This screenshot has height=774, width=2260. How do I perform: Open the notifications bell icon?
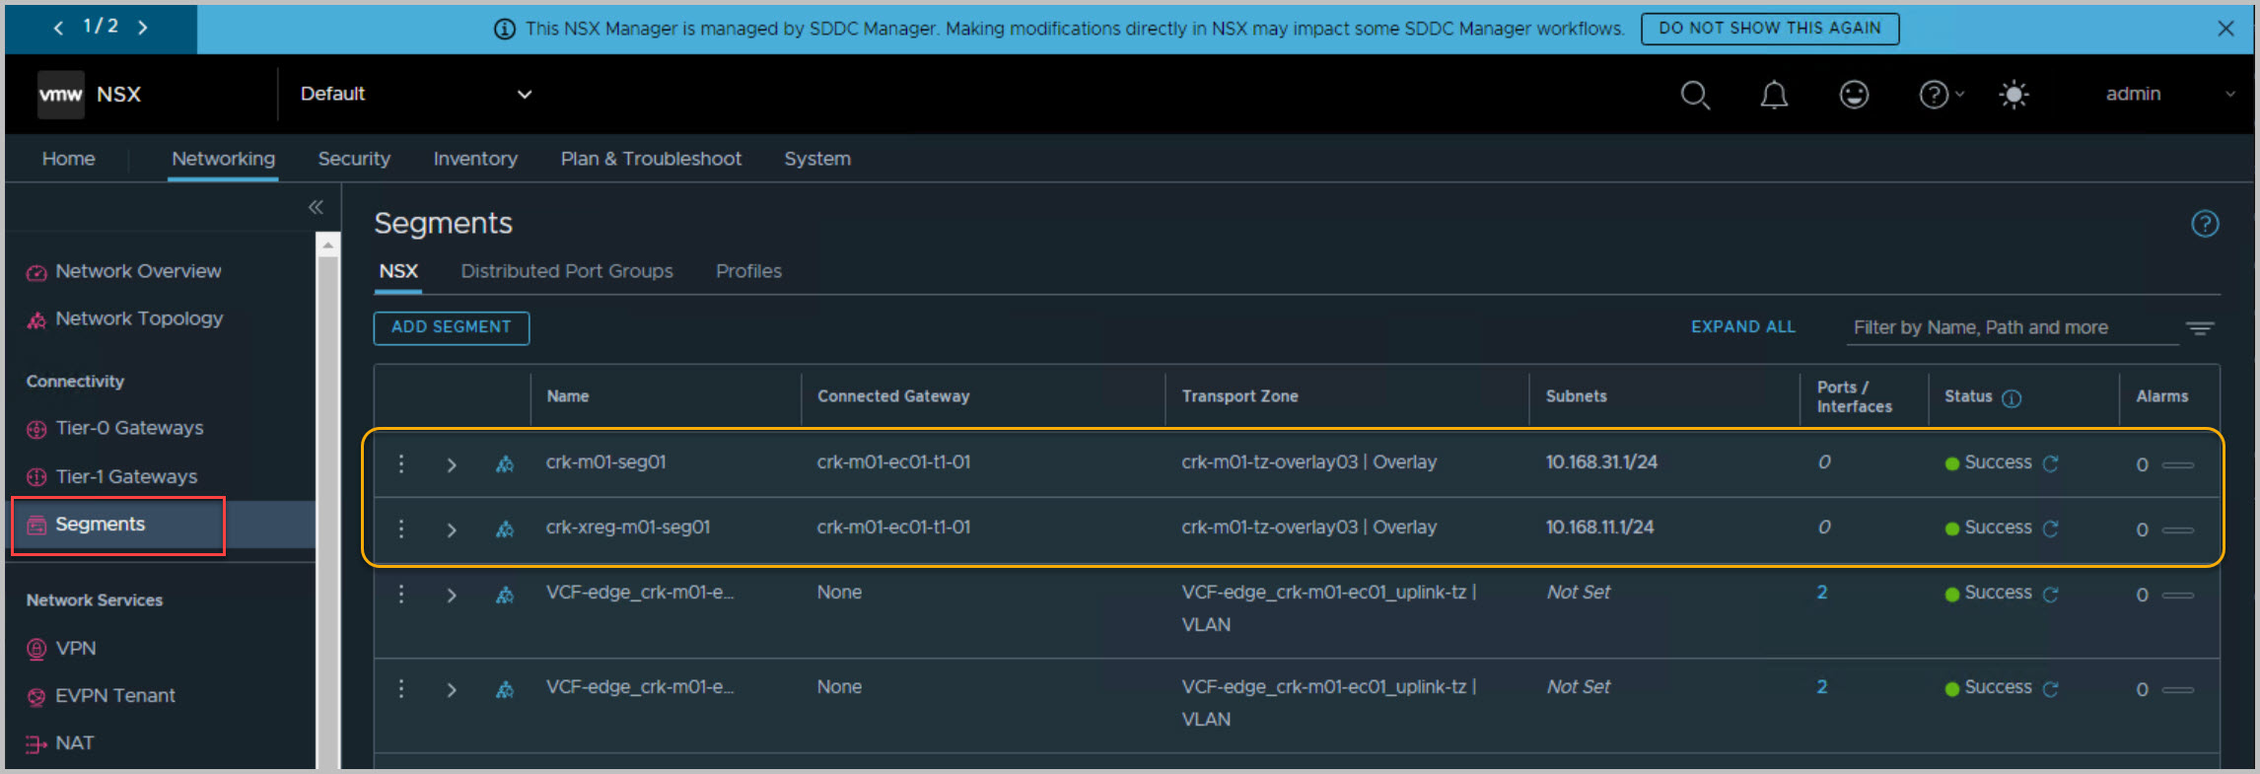[x=1774, y=95]
